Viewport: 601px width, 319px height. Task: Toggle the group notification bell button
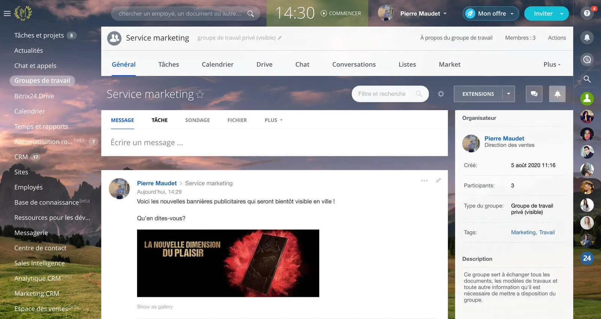[557, 94]
